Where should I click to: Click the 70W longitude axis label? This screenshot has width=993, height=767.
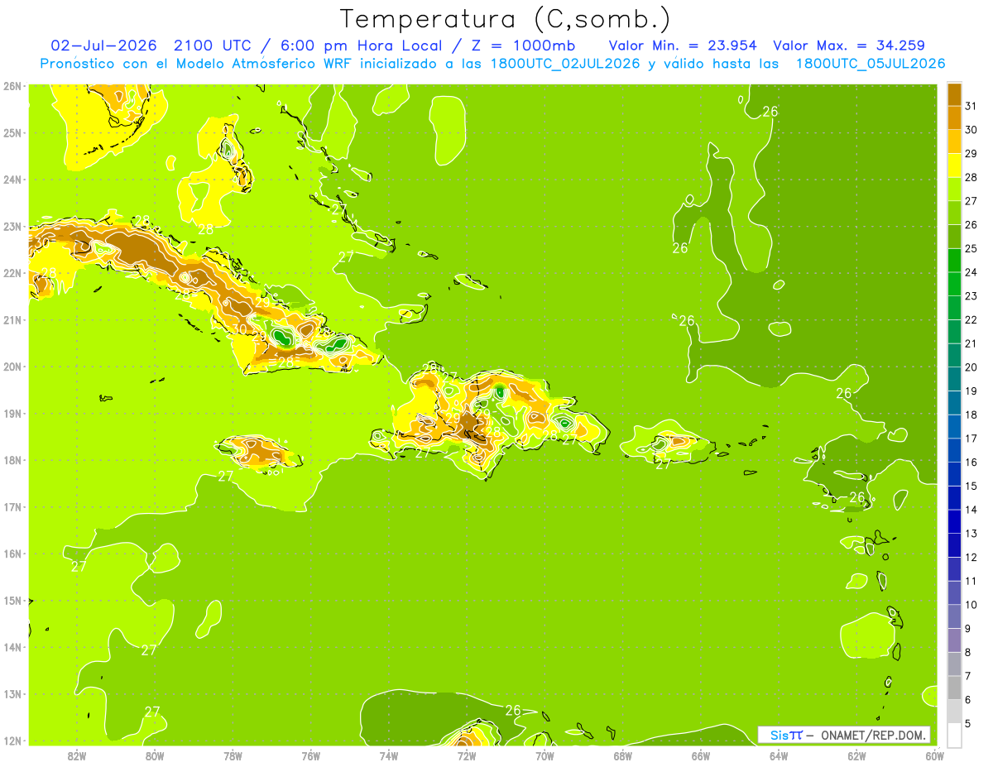pos(544,755)
